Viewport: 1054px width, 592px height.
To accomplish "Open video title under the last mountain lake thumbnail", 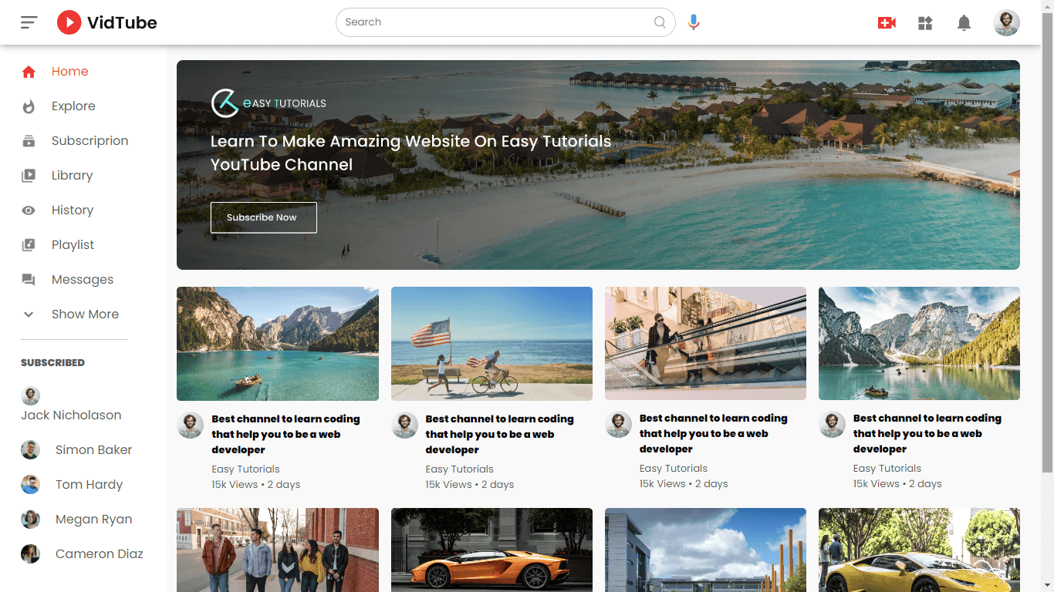I will pyautogui.click(x=927, y=434).
